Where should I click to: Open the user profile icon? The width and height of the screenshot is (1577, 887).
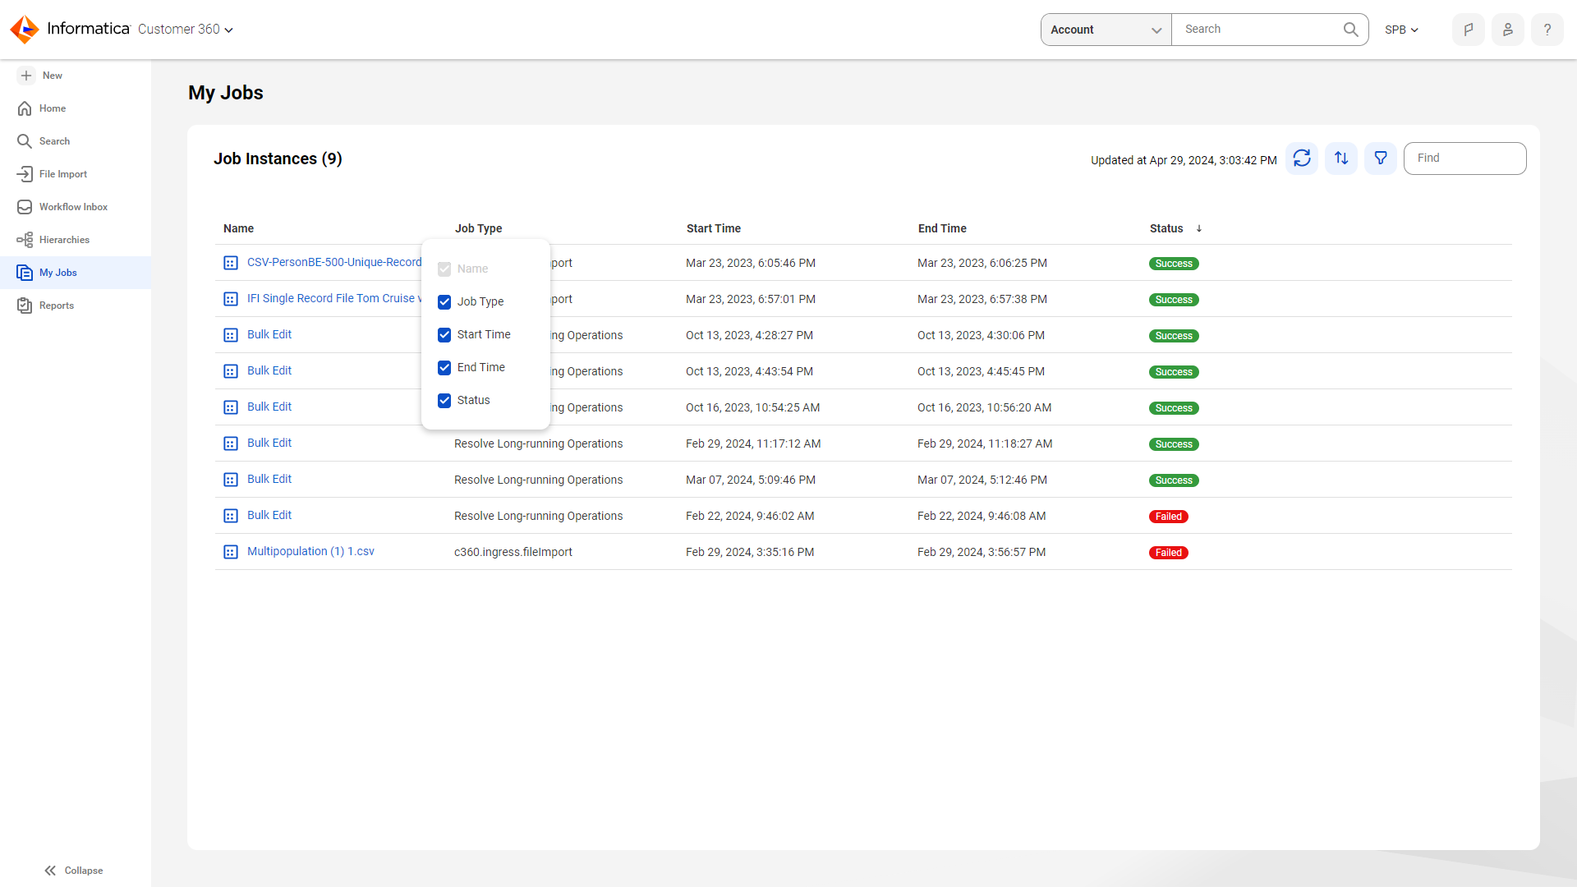pos(1507,30)
